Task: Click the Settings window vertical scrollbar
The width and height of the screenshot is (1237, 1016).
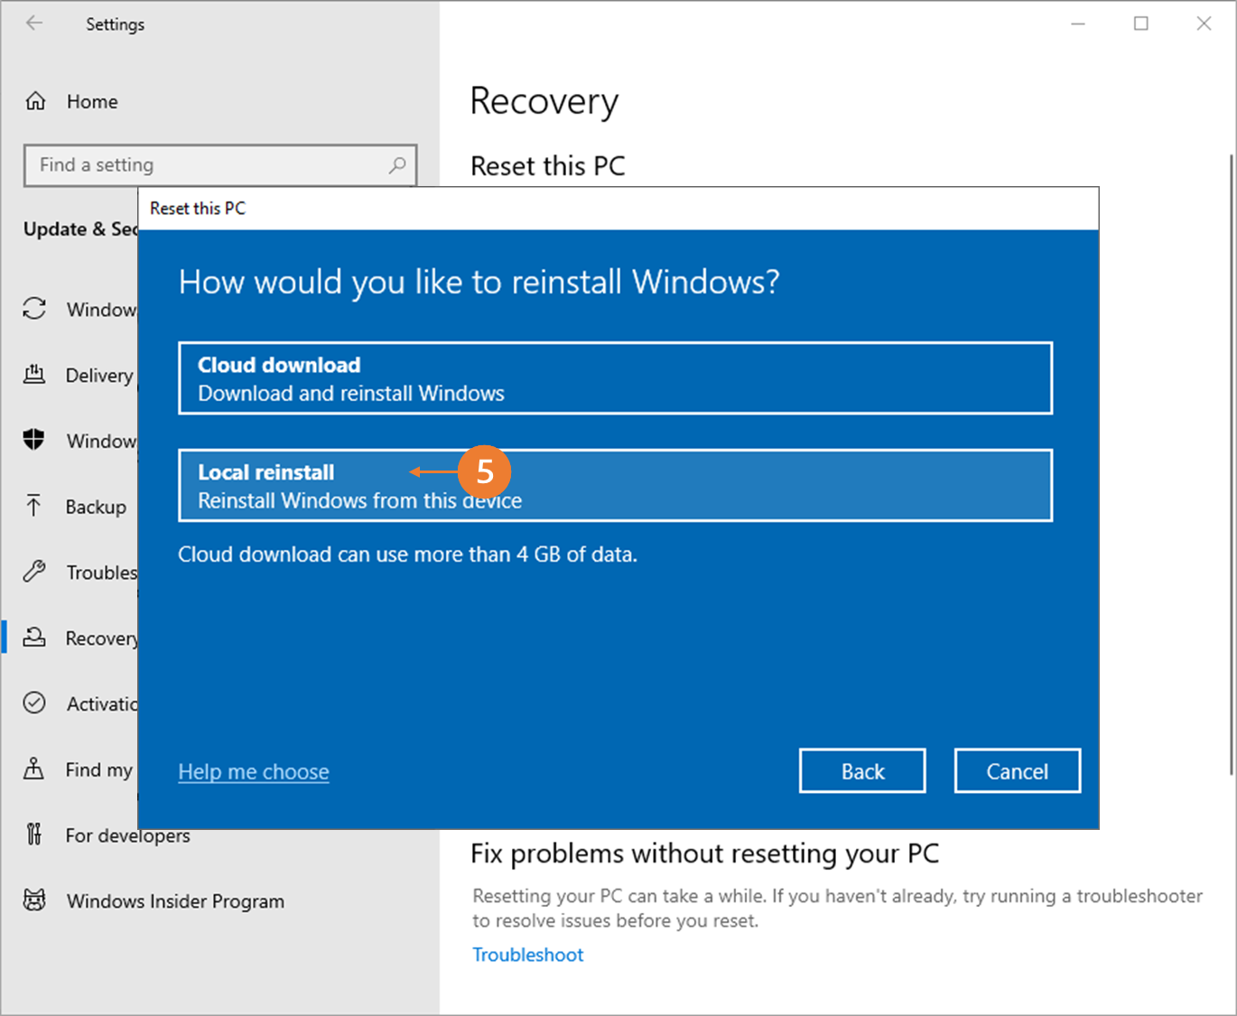Action: (1231, 465)
